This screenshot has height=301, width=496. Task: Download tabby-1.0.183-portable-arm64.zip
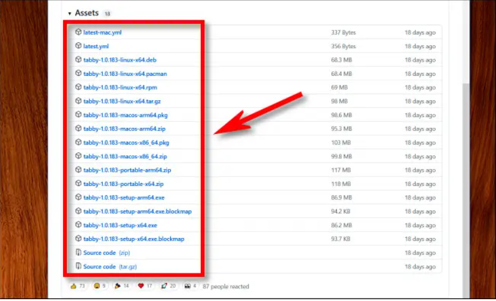[x=127, y=170]
